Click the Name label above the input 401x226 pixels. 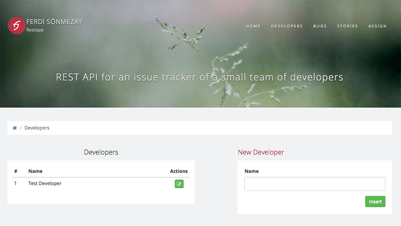click(252, 171)
